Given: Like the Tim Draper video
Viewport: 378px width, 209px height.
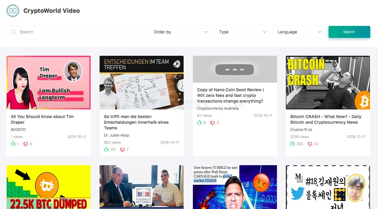Looking at the screenshot, I should (13, 144).
